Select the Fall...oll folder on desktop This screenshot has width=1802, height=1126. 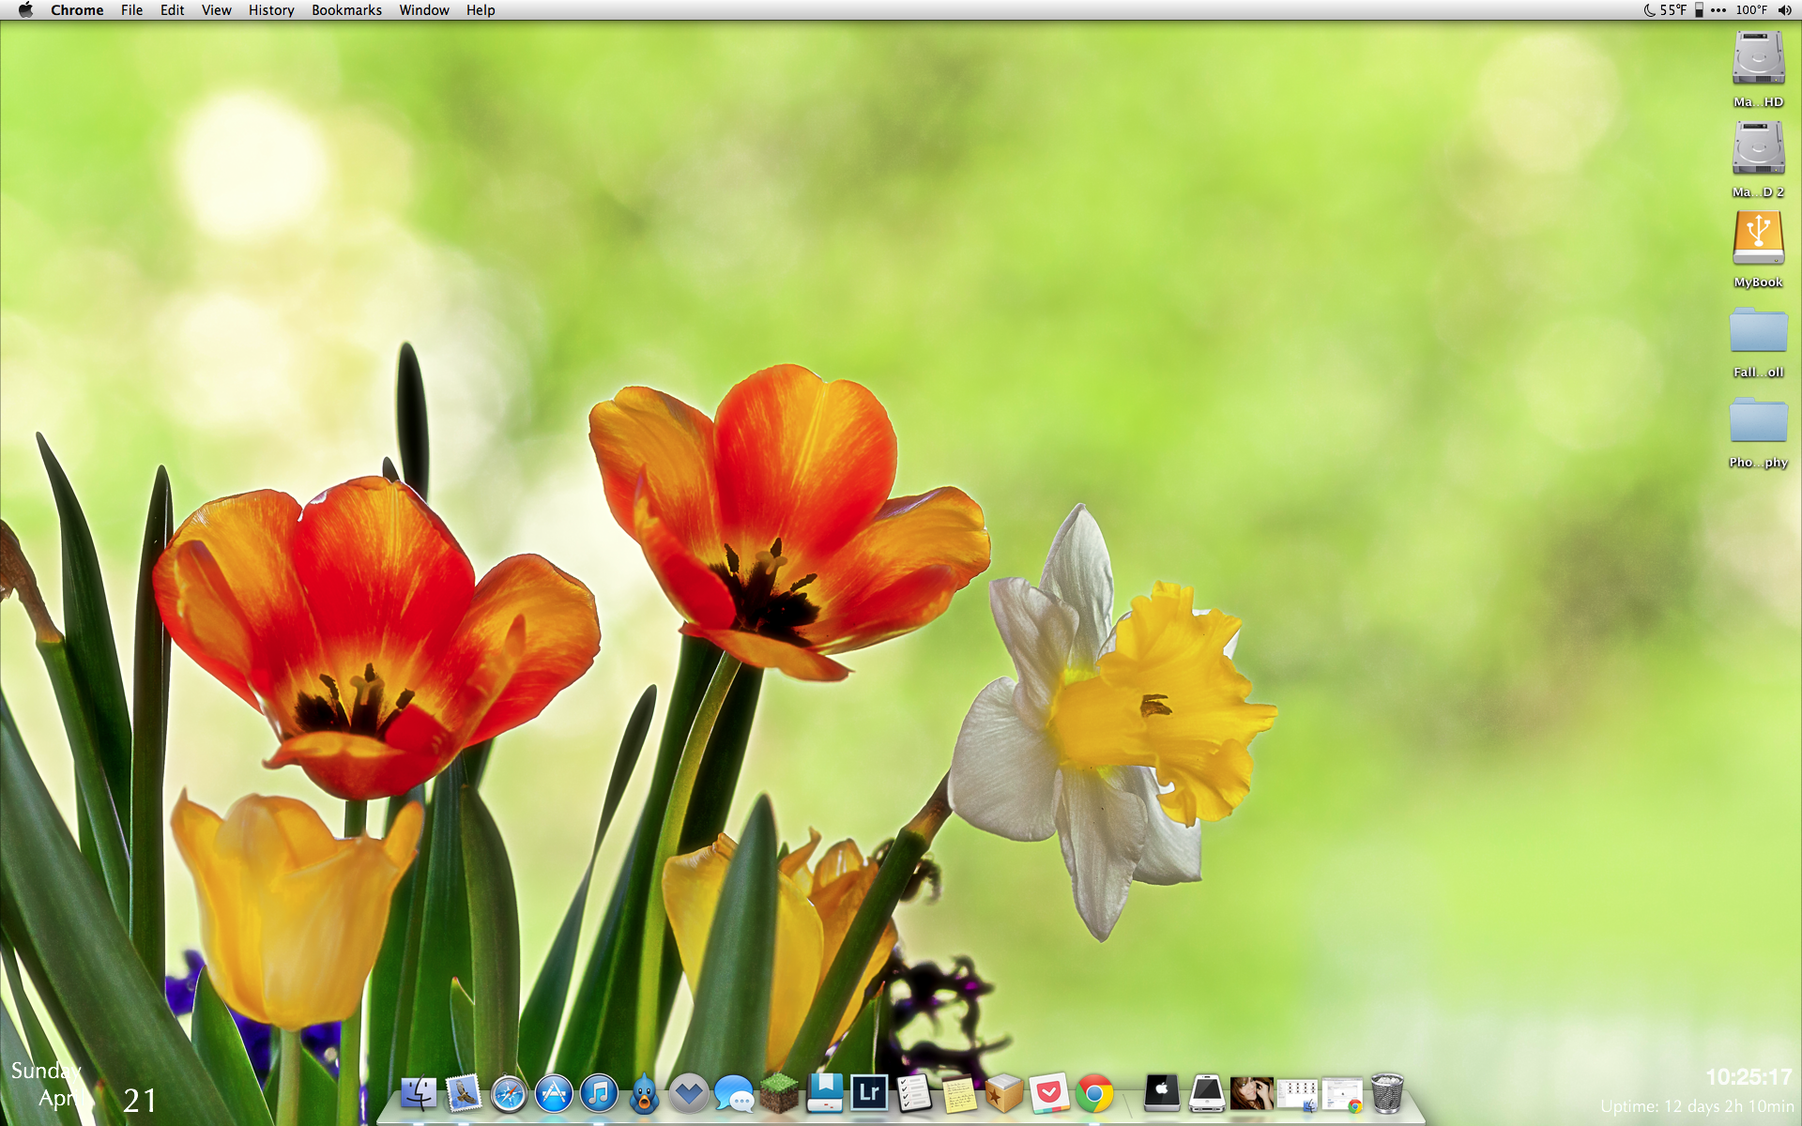click(x=1758, y=332)
